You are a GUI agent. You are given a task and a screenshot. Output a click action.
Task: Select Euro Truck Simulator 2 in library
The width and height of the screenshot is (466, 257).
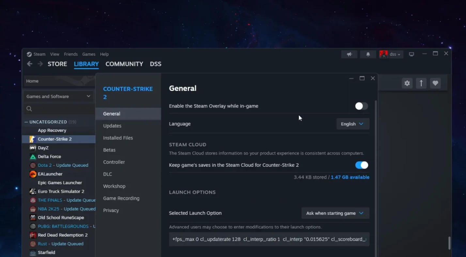[61, 192]
